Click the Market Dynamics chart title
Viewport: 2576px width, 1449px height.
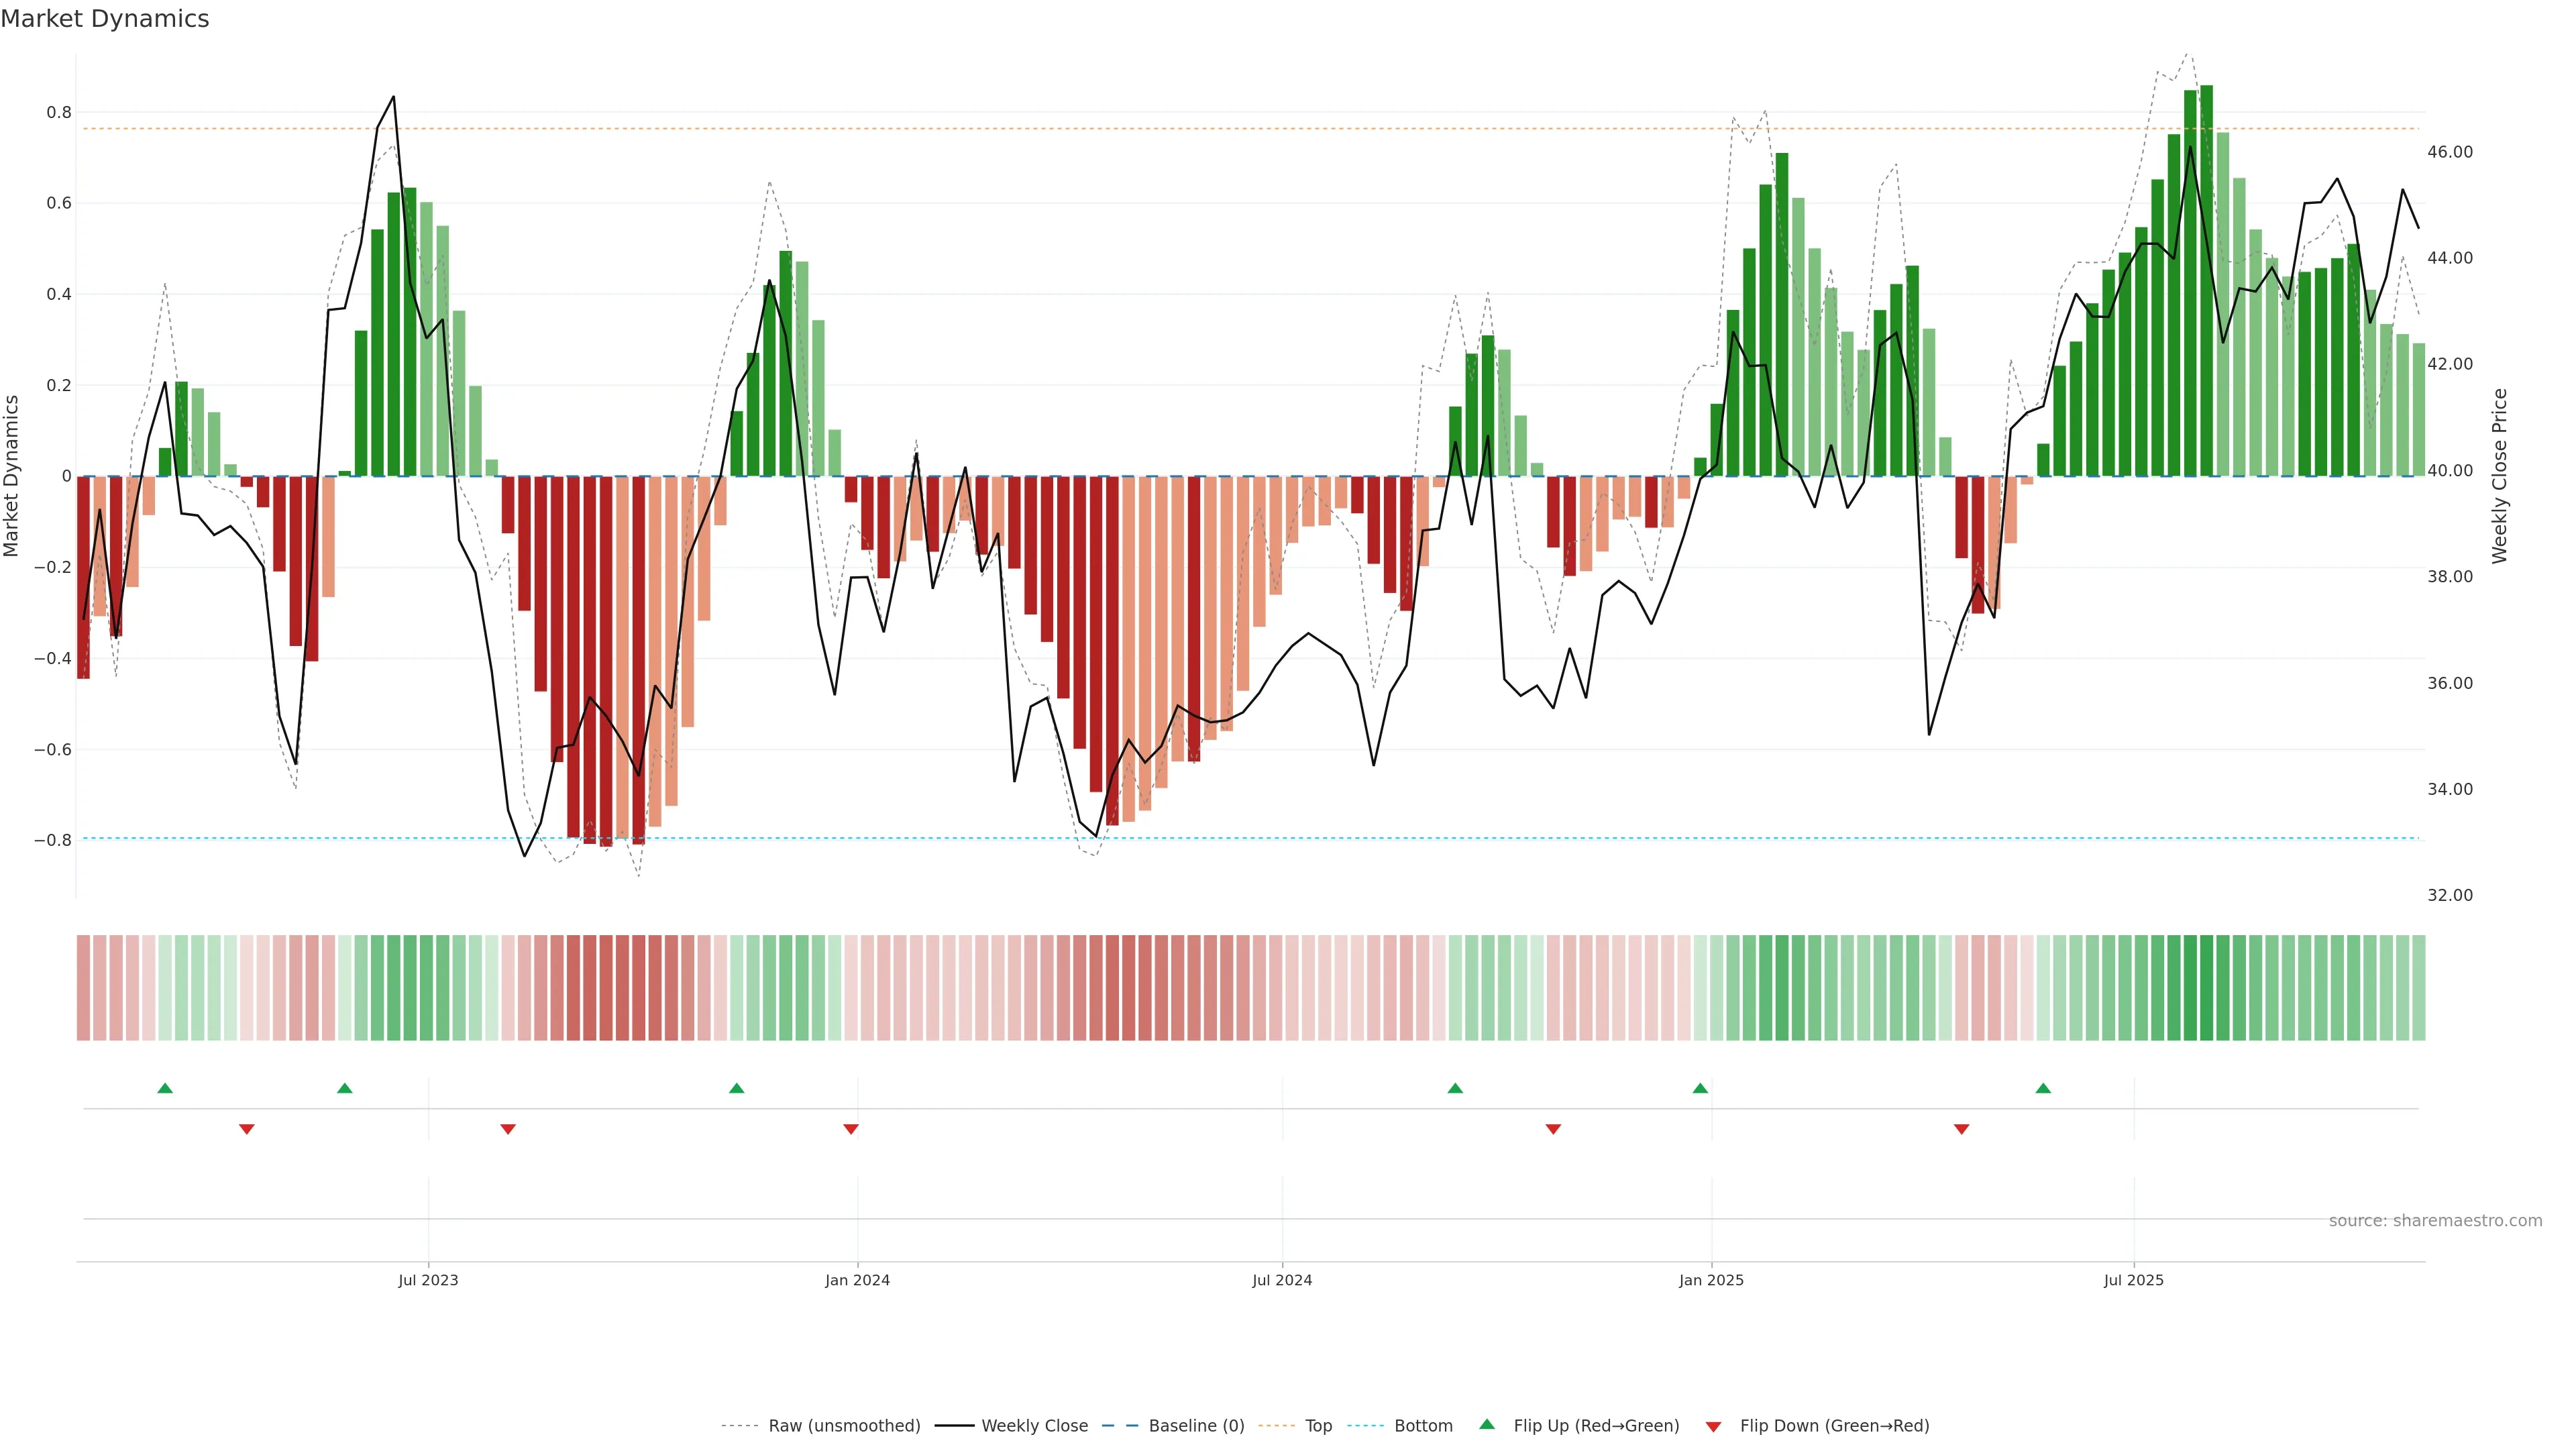(105, 19)
